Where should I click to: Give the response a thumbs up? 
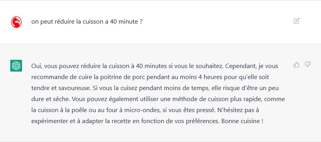(297, 65)
